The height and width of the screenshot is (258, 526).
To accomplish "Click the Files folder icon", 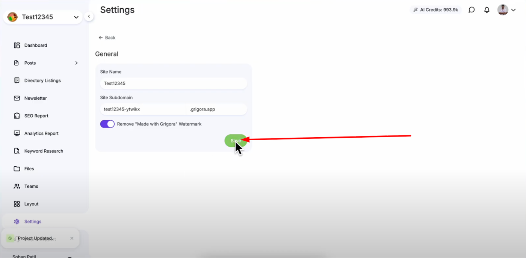I will [x=17, y=169].
